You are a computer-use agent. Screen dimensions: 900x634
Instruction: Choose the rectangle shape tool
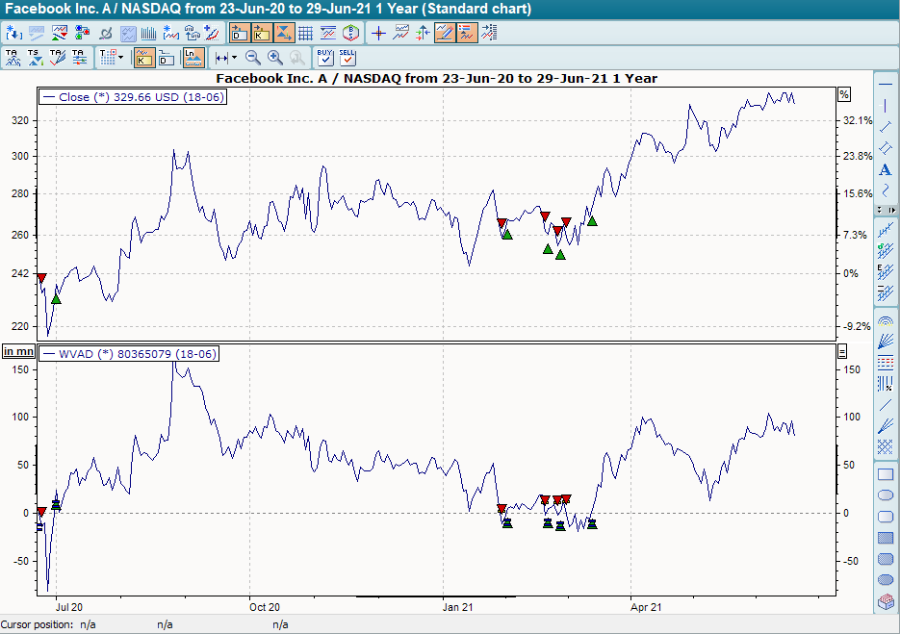[886, 474]
